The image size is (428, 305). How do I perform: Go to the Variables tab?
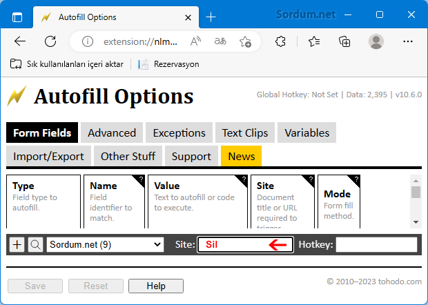pos(307,132)
